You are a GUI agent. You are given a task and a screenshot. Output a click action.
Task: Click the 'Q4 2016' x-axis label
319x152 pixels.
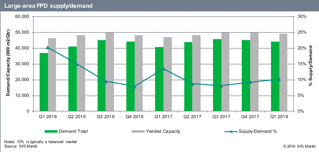click(x=135, y=117)
